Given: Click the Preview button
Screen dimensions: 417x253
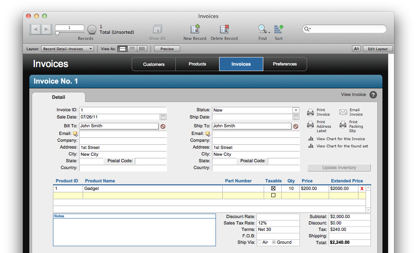Looking at the screenshot, I should [167, 49].
